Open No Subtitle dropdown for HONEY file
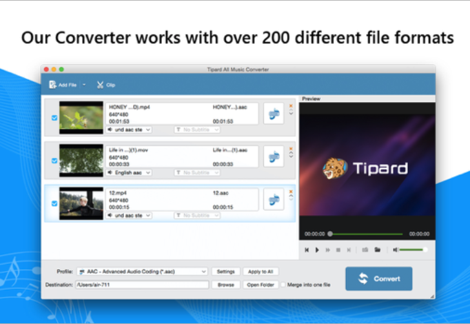This screenshot has width=470, height=324. point(198,130)
